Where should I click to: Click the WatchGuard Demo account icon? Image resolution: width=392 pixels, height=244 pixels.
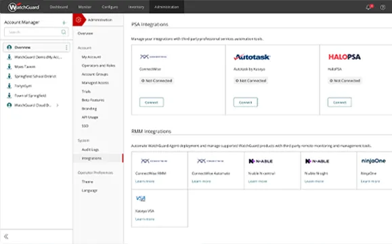[x=9, y=57]
